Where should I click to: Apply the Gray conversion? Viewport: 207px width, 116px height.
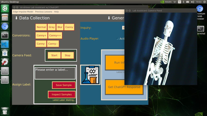52,27
